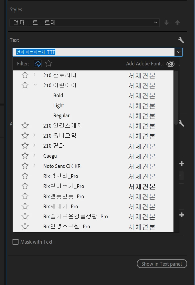This screenshot has width=195, height=285.
Task: Select the Bold style of 210 어린아이
Action: tap(58, 96)
